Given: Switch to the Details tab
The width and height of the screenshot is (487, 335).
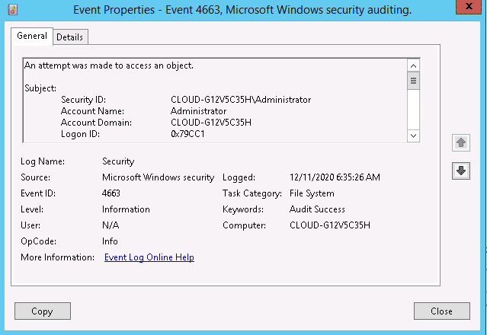Looking at the screenshot, I should pyautogui.click(x=70, y=37).
